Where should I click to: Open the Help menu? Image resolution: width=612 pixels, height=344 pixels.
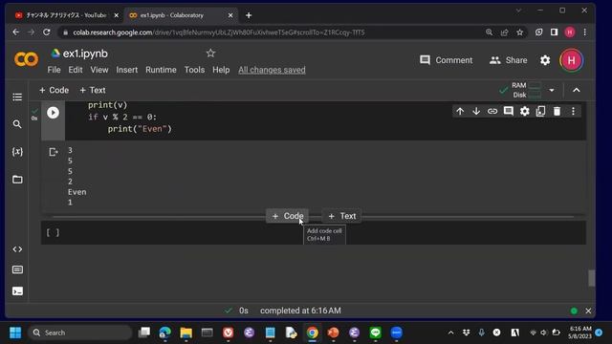(x=221, y=70)
